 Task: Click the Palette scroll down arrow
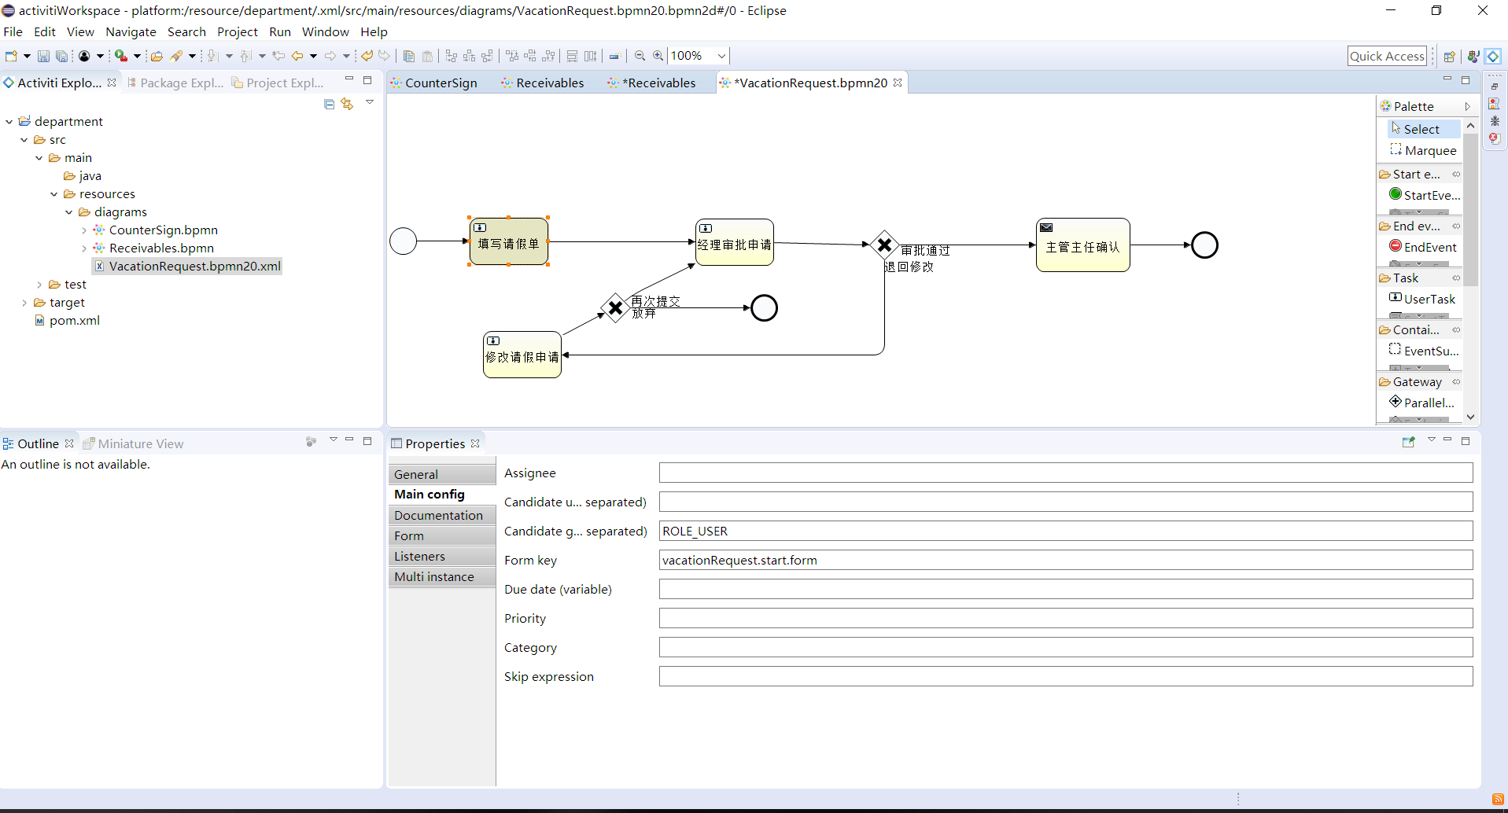click(x=1470, y=417)
